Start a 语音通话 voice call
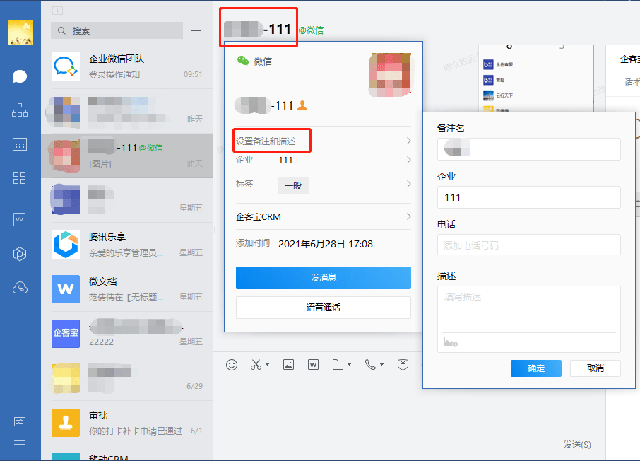Screen dimensions: 640x461 pos(323,307)
